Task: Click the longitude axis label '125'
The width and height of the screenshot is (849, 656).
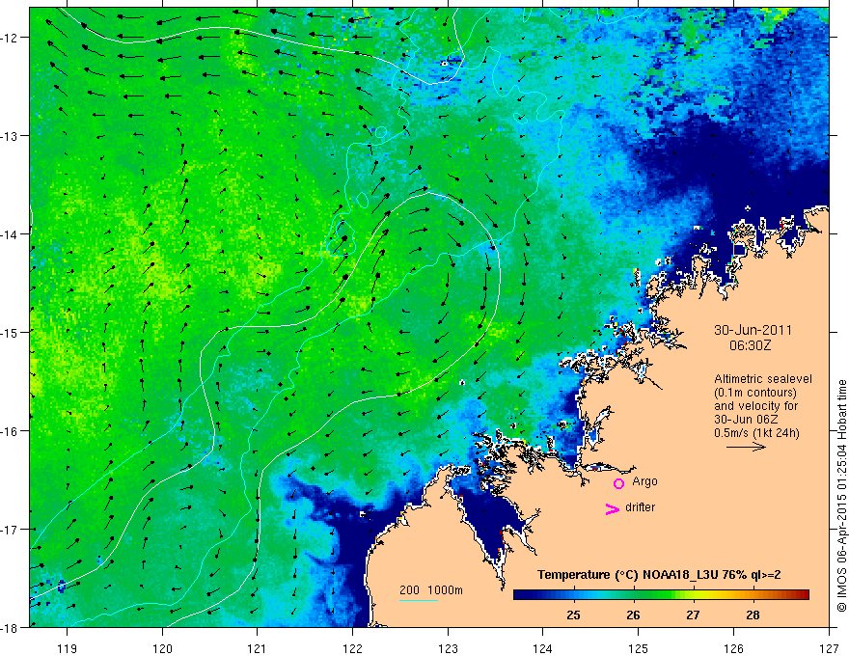Action: click(639, 648)
